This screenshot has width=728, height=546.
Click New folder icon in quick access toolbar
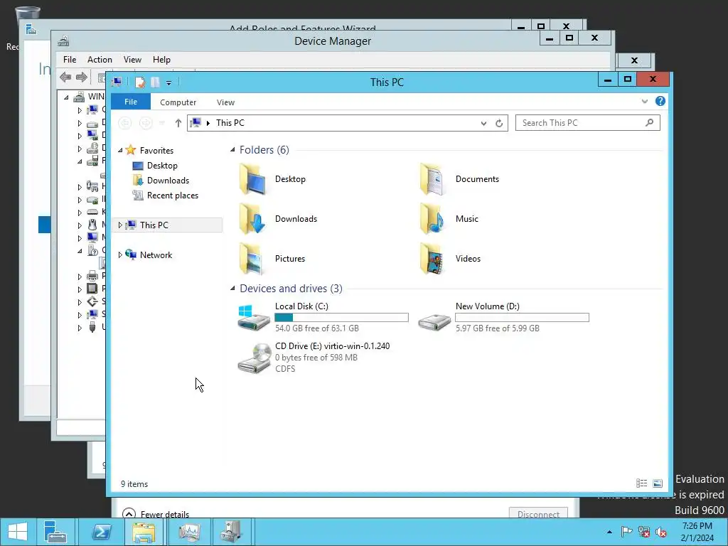click(x=155, y=82)
